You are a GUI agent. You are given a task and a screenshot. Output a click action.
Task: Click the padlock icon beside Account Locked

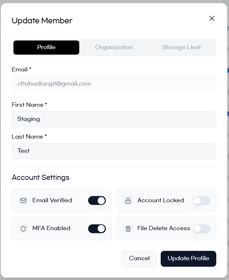point(128,200)
